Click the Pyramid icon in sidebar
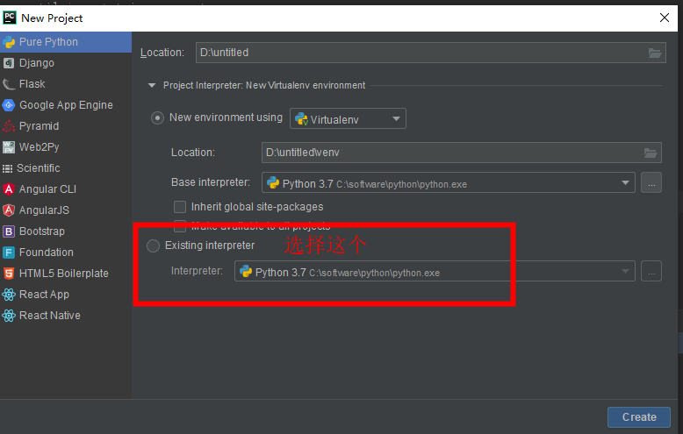The width and height of the screenshot is (683, 434). click(9, 126)
